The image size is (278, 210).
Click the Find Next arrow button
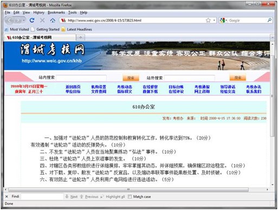point(72,196)
